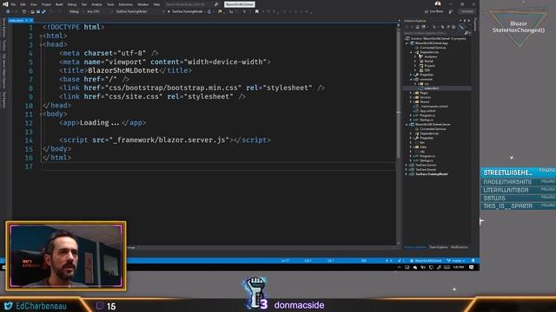Viewport: 556px width, 312px height.
Task: Click the Solution Explorer Home icon
Action: click(418, 27)
